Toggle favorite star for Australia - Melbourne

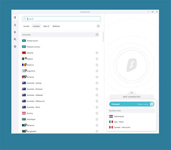pos(97,101)
